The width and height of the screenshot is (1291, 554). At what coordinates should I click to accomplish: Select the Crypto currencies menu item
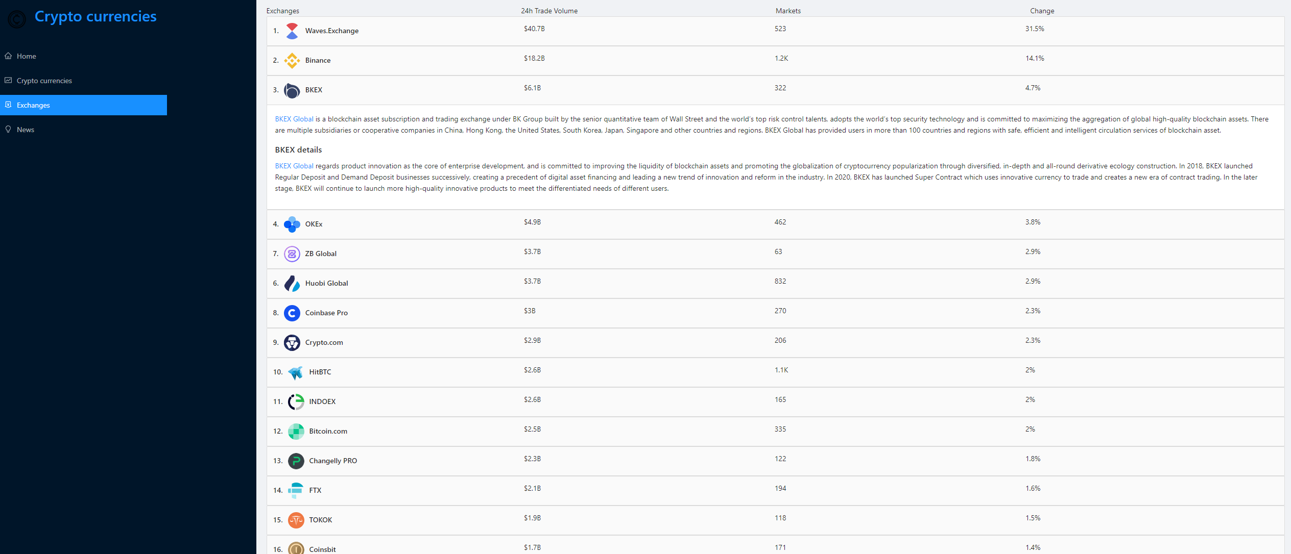[43, 80]
